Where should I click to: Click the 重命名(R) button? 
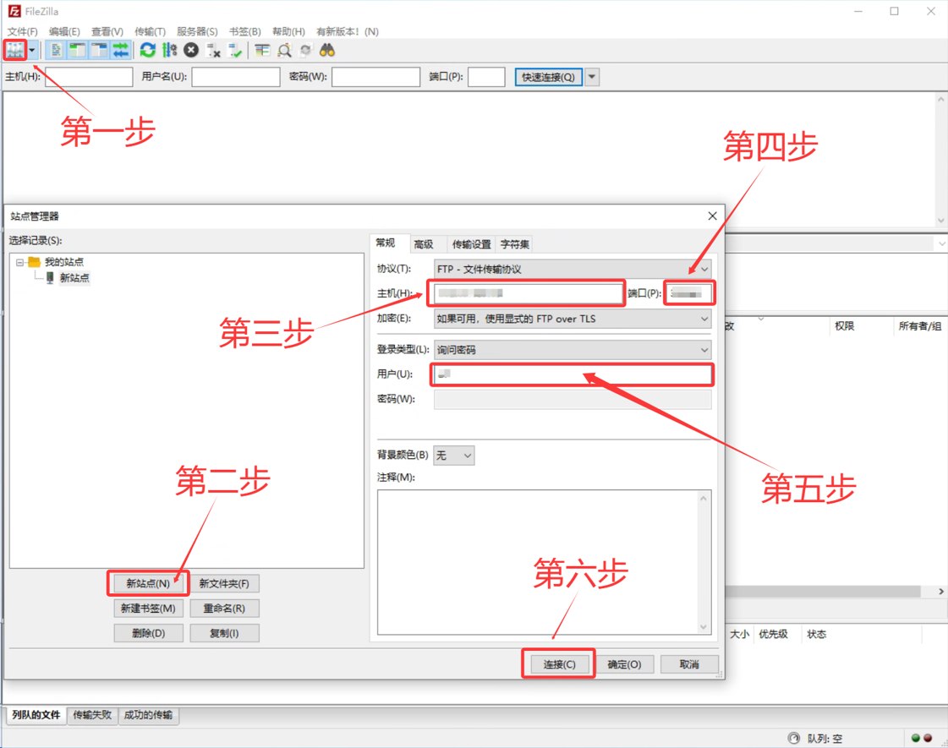point(224,609)
